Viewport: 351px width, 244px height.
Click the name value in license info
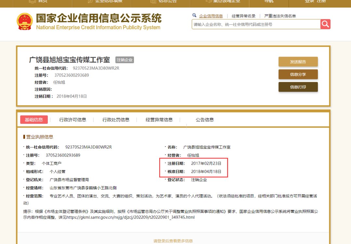pos(207,147)
